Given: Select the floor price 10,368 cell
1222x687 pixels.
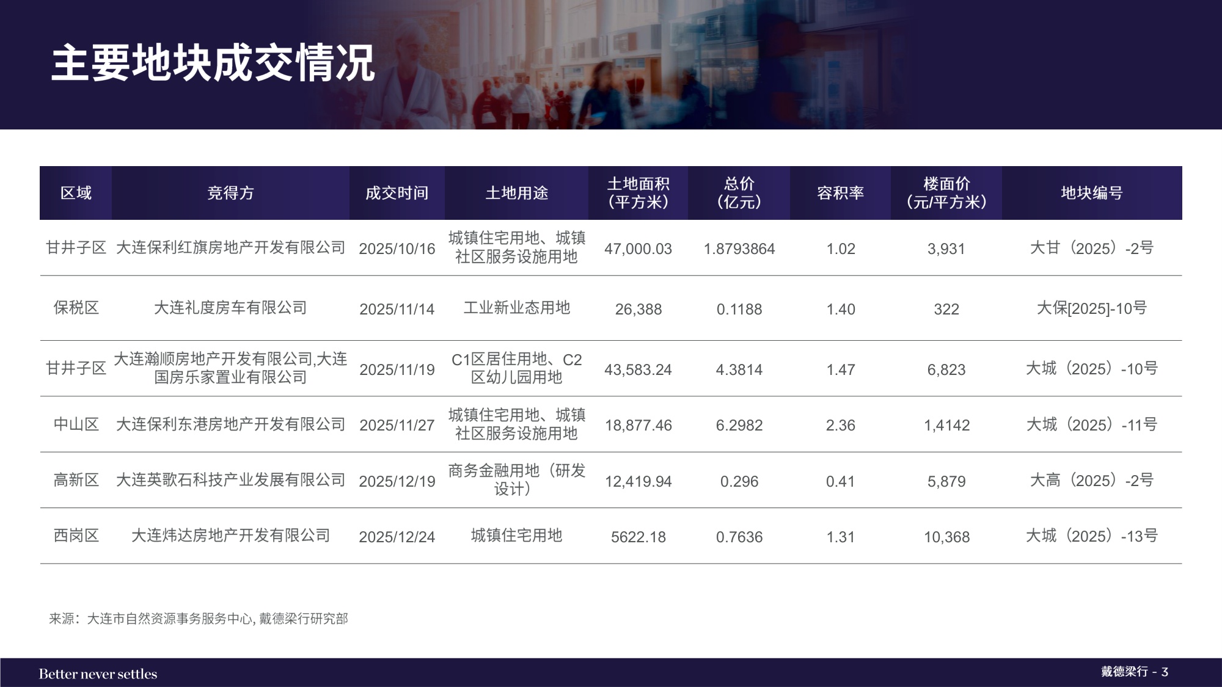Looking at the screenshot, I should coord(946,537).
